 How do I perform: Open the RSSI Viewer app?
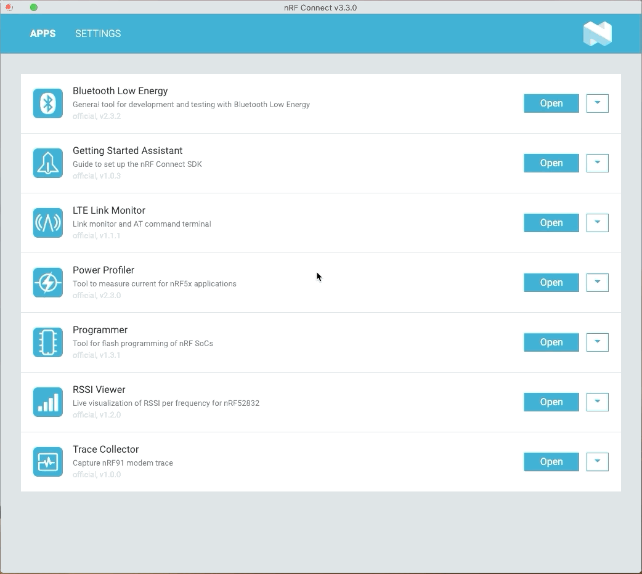(x=551, y=402)
